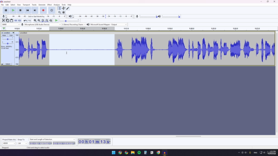This screenshot has height=156, width=278.
Task: Open the Tracks menu
Action: pyautogui.click(x=34, y=5)
